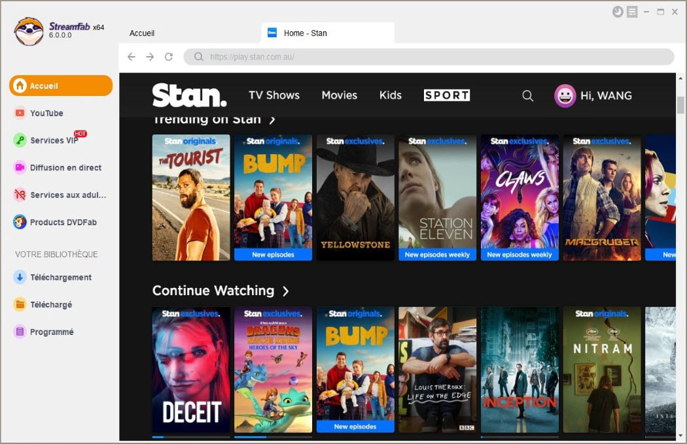The height and width of the screenshot is (444, 687).
Task: Click the Stan logo
Action: [x=189, y=95]
